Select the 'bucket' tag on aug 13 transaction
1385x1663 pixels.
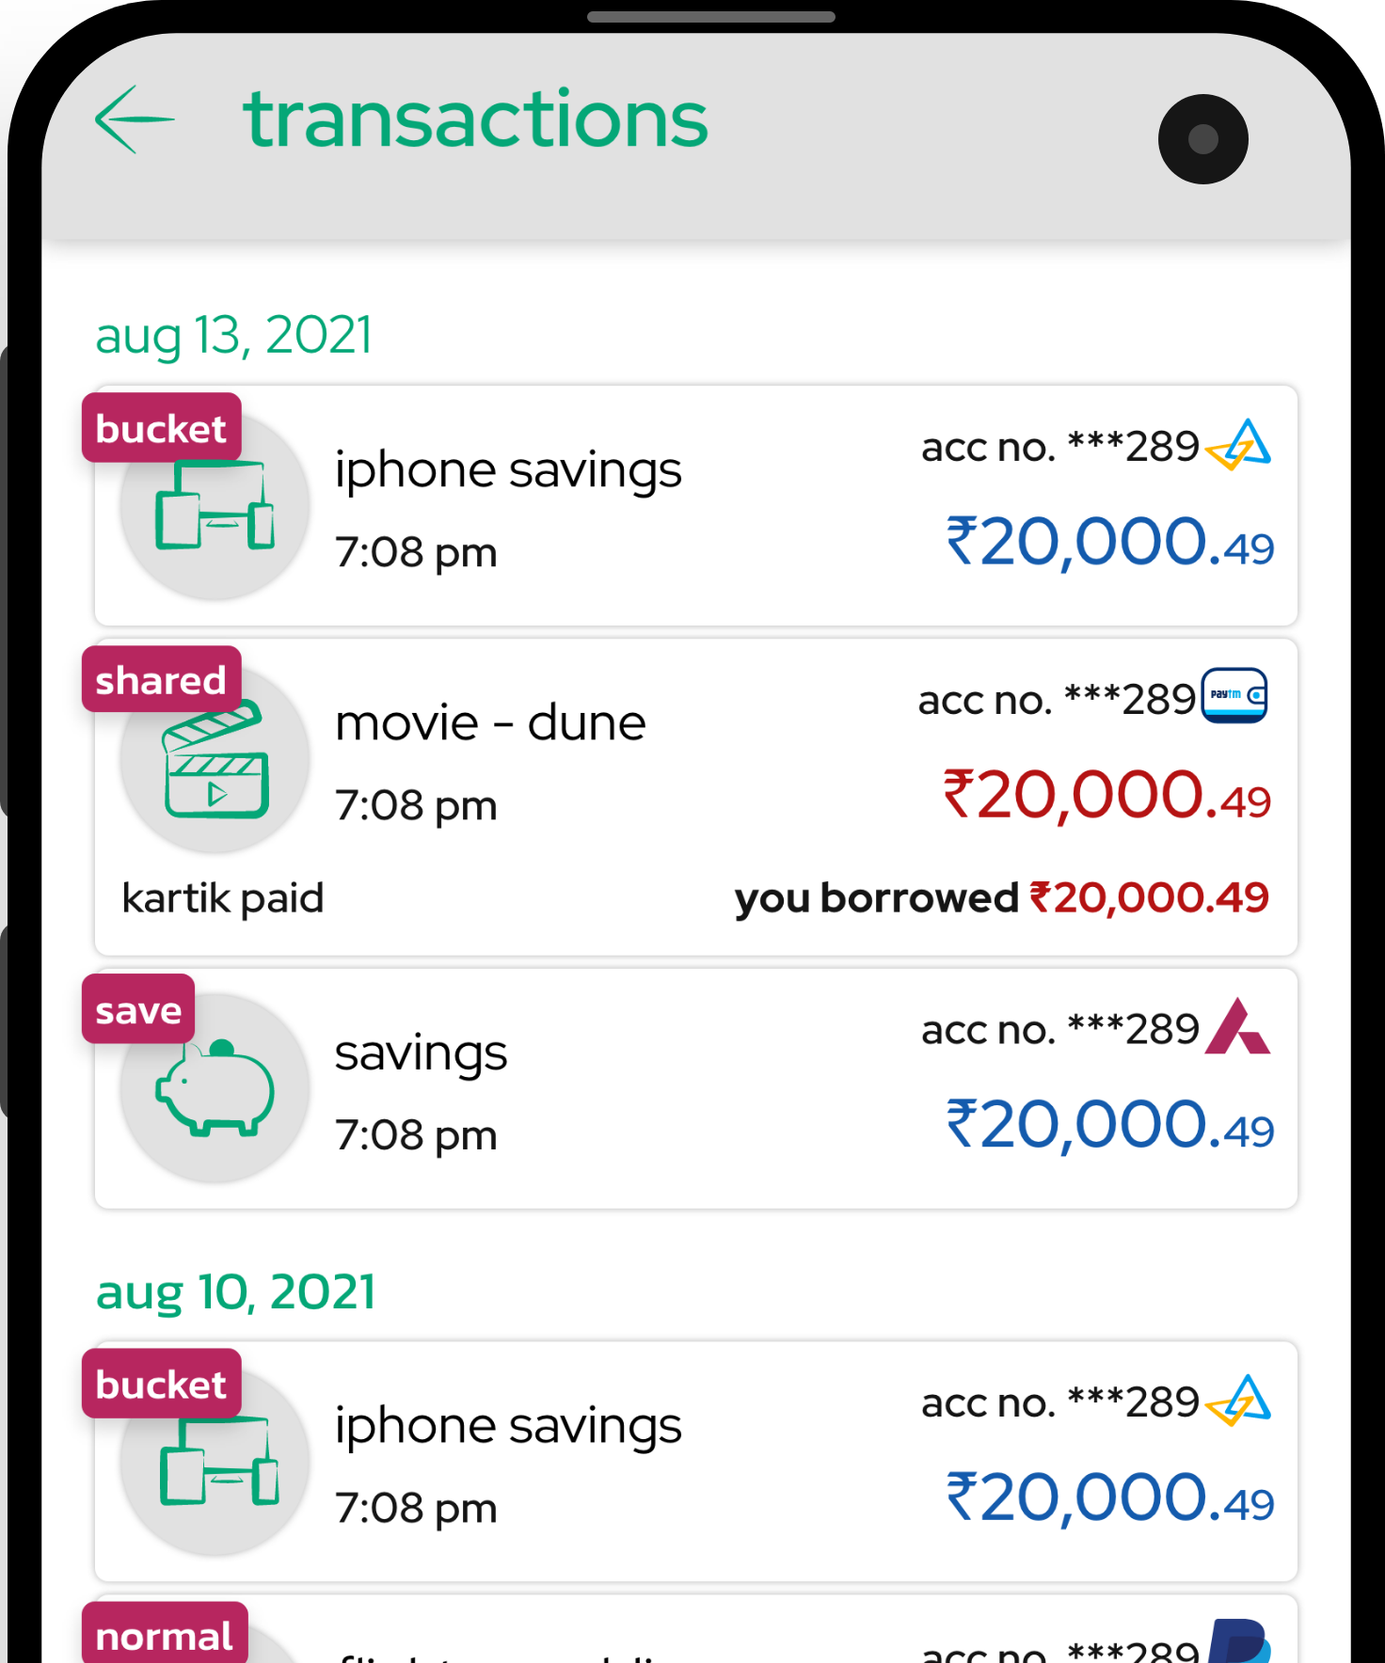click(162, 428)
